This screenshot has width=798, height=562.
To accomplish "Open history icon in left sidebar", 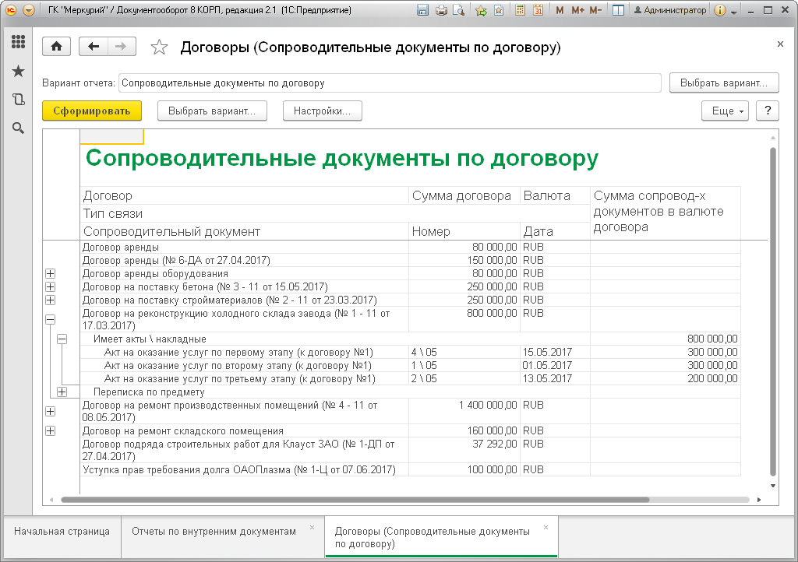I will pyautogui.click(x=19, y=100).
